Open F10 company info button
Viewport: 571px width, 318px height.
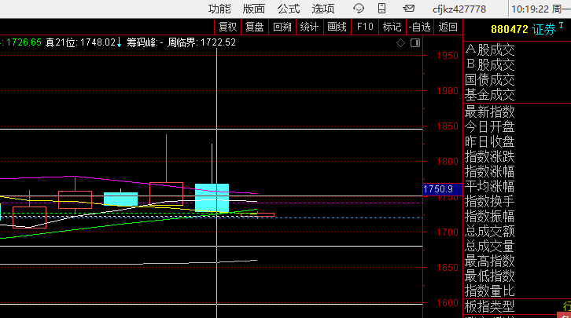365,27
